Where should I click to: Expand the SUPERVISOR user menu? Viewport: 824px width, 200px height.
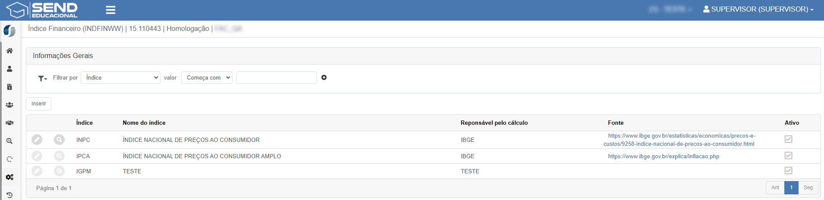click(758, 9)
